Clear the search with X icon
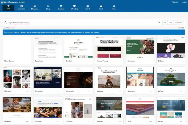 click(x=159, y=22)
